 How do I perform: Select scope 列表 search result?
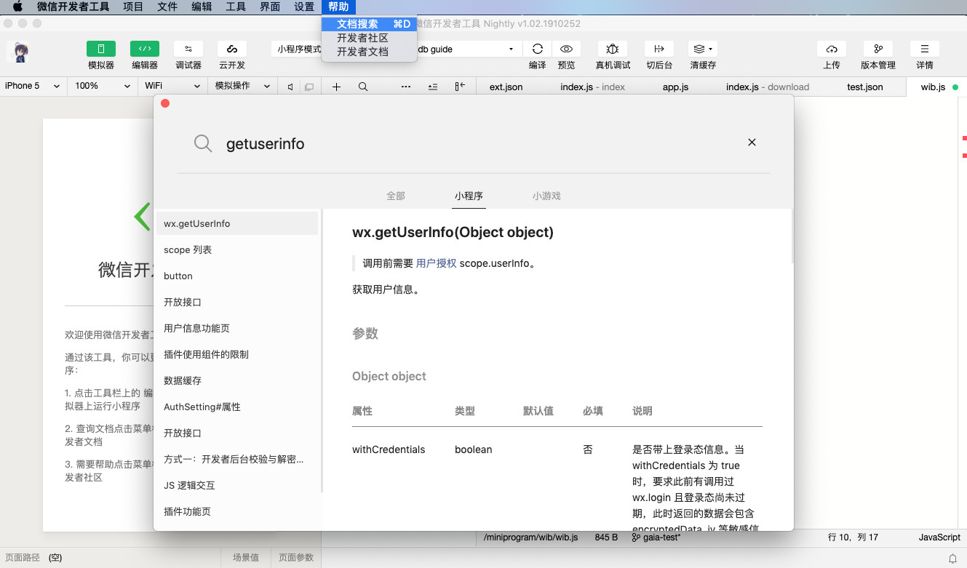tap(237, 249)
